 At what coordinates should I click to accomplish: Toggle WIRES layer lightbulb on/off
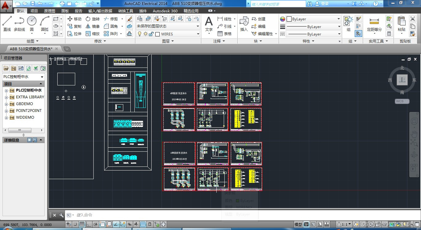point(139,34)
